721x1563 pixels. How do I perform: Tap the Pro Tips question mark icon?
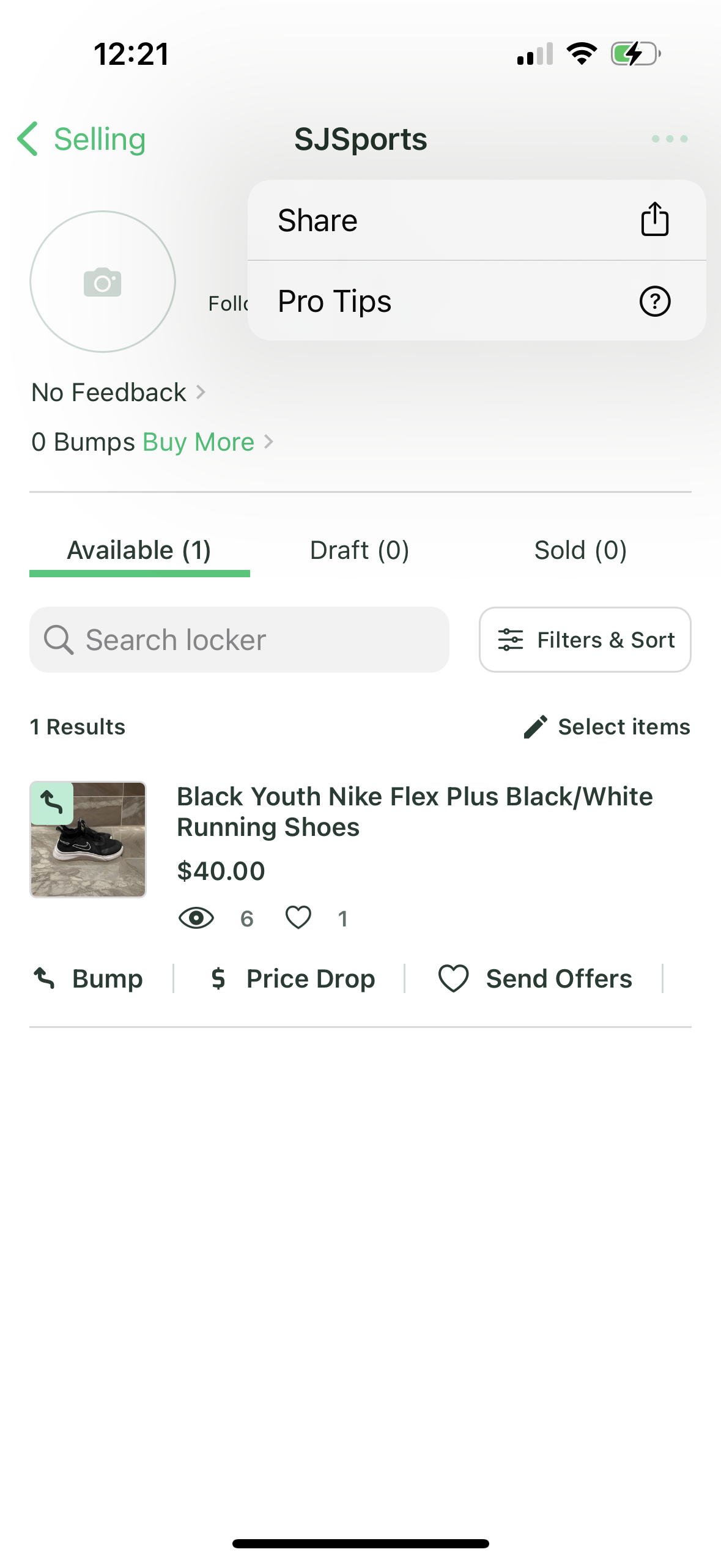(x=654, y=301)
